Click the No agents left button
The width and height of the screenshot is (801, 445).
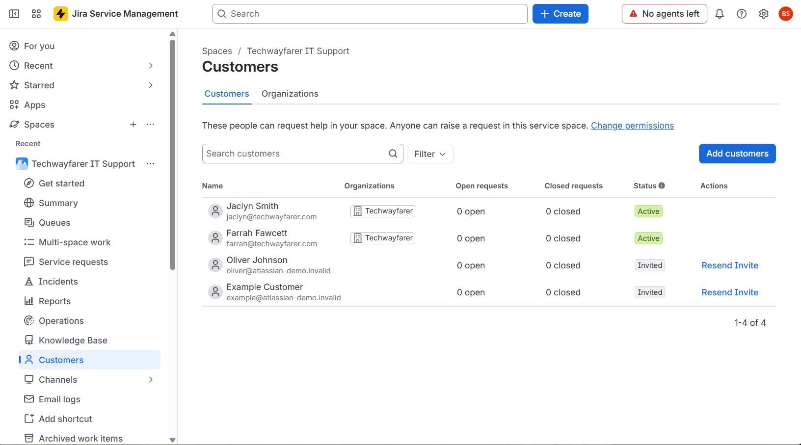[665, 14]
